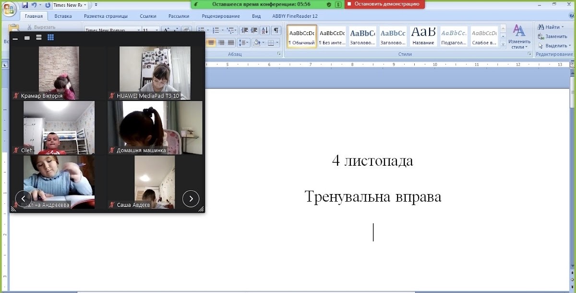This screenshot has width=576, height=293.
Task: Click the Остановить демонстрацию button
Action: (385, 4)
